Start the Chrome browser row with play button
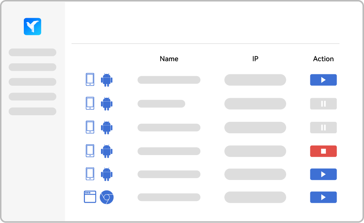Image resolution: width=364 pixels, height=223 pixels. coord(323,197)
